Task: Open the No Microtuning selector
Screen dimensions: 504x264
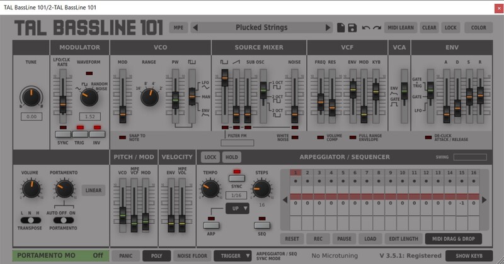Action: tap(335, 256)
